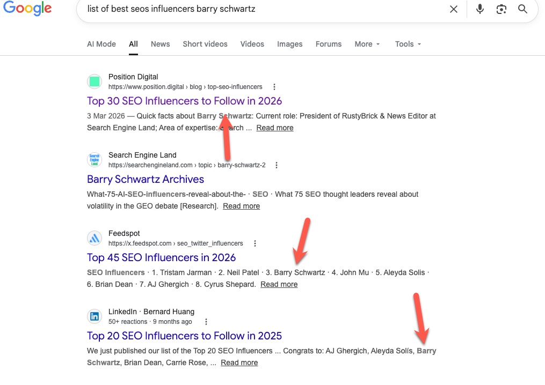This screenshot has width=545, height=385.
Task: Click the search magnifier icon
Action: click(x=522, y=9)
